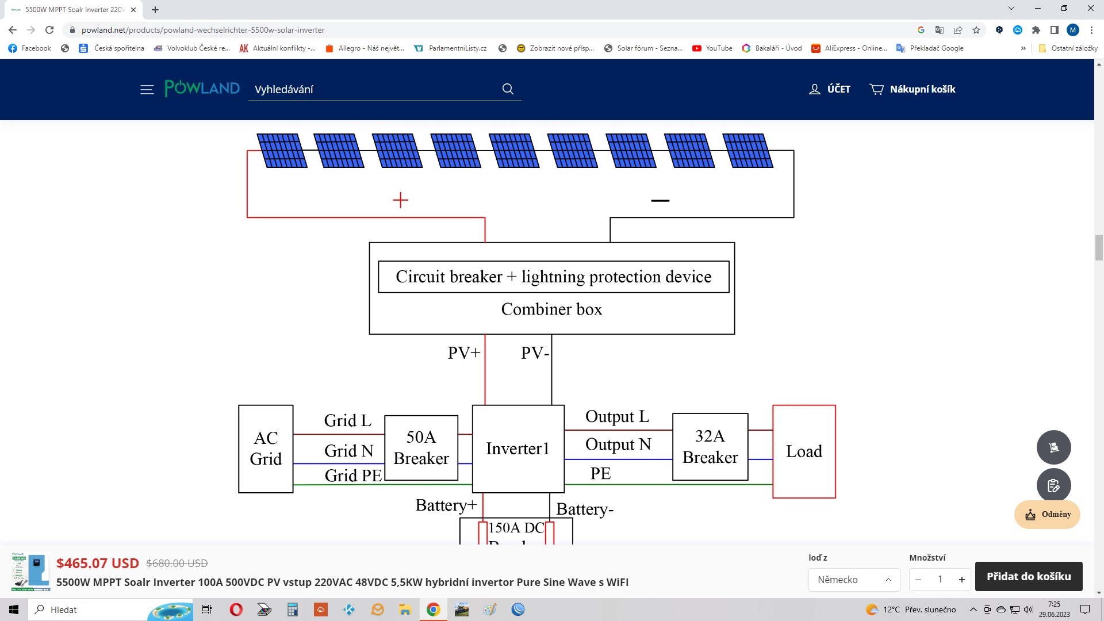Open the shopping cart icon
This screenshot has height=621, width=1104.
click(876, 89)
